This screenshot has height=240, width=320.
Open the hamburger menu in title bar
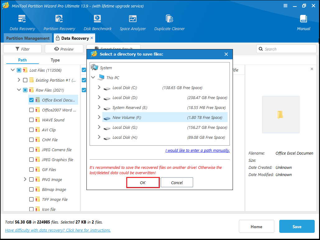[285, 6]
